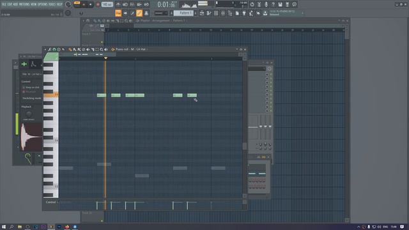Toggle Resample checkbox in sampler window
This screenshot has height=230, width=409.
24,92
